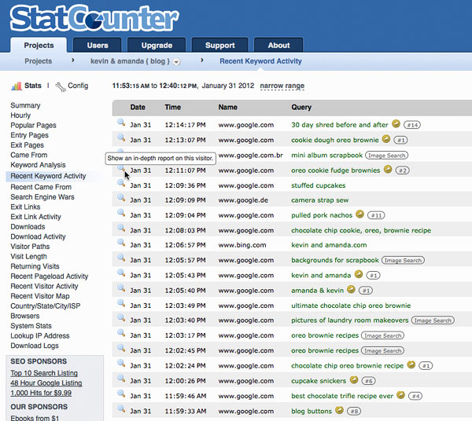Viewport: 472px width, 421px height.
Task: Open Entry Pages in sidebar
Action: pos(30,135)
